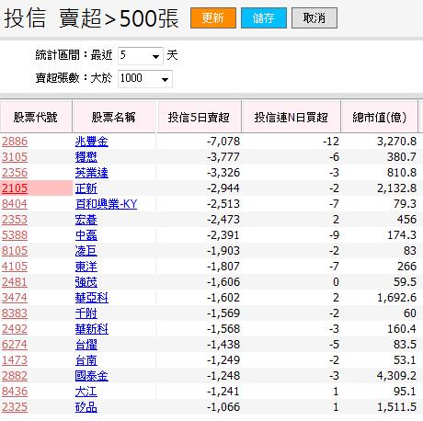Open the 賣超張數 threshold dropdown

tap(145, 79)
